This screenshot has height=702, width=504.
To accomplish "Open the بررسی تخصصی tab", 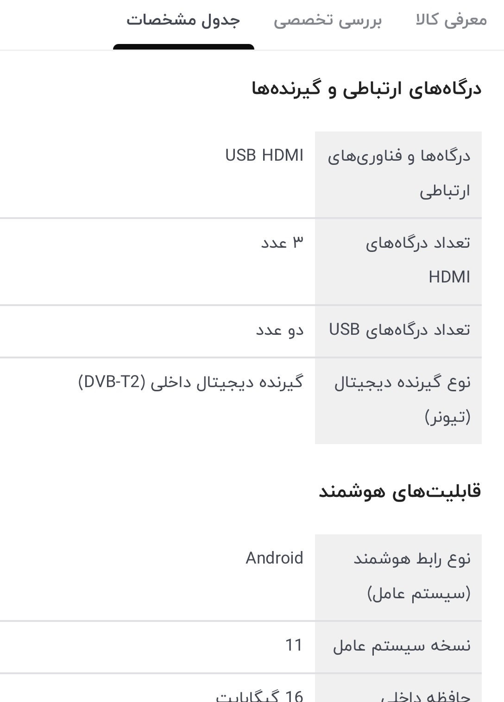I will coord(328,21).
